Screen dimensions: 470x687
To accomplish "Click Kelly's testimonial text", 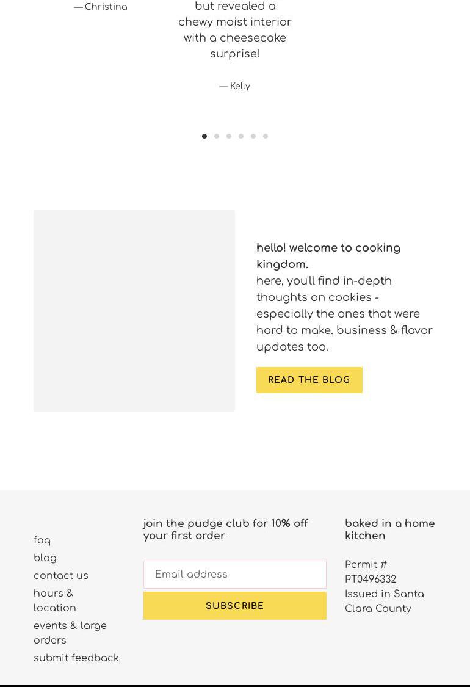I will tap(234, 30).
